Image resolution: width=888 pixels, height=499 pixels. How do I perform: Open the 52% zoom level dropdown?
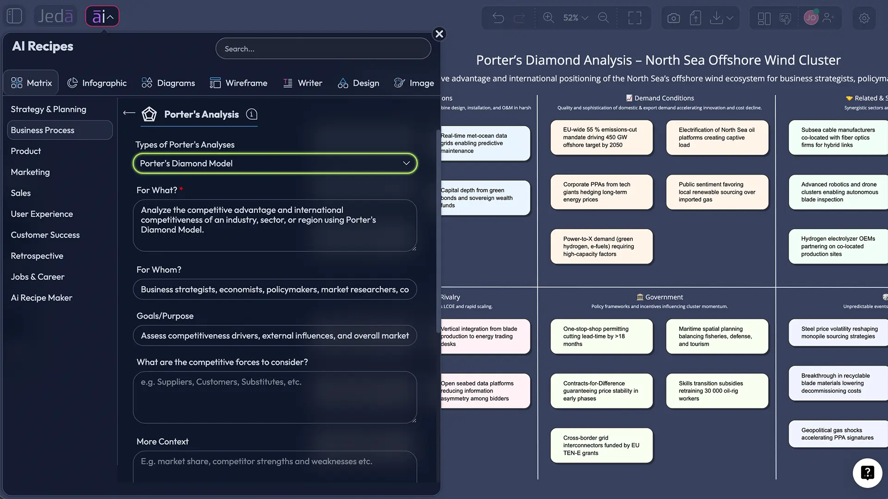[x=575, y=18]
